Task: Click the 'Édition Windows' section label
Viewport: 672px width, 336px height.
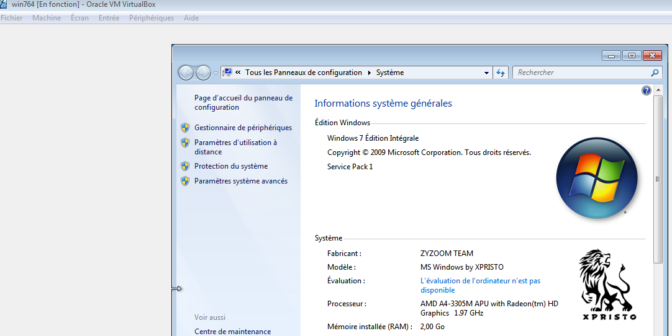Action: (x=342, y=122)
